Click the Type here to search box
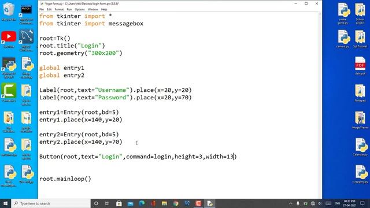The height and width of the screenshot is (208, 370). click(51, 203)
